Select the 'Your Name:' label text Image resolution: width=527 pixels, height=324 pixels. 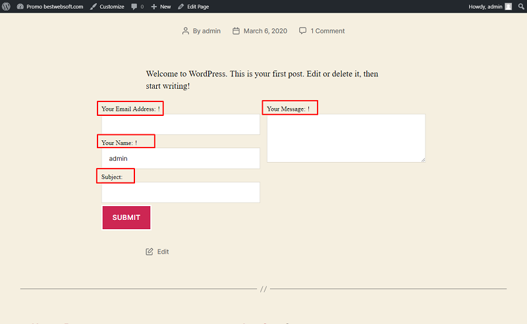[x=117, y=143]
